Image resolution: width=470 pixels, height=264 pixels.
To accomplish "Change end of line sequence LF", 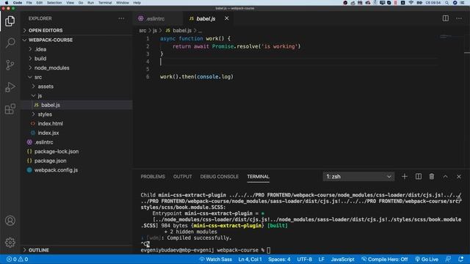I will (x=322, y=259).
